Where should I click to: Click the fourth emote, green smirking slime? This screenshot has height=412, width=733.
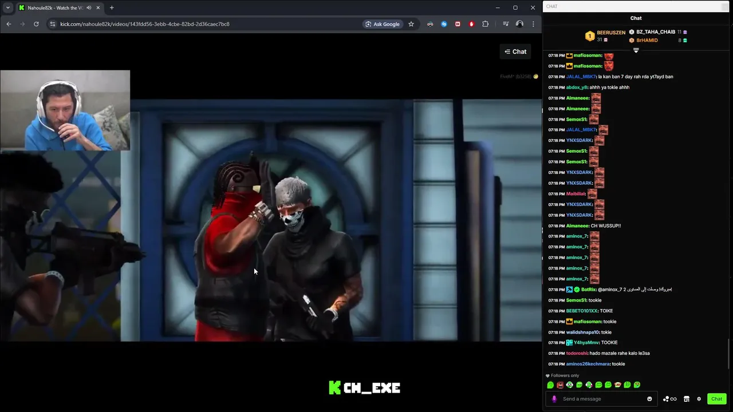click(579, 385)
